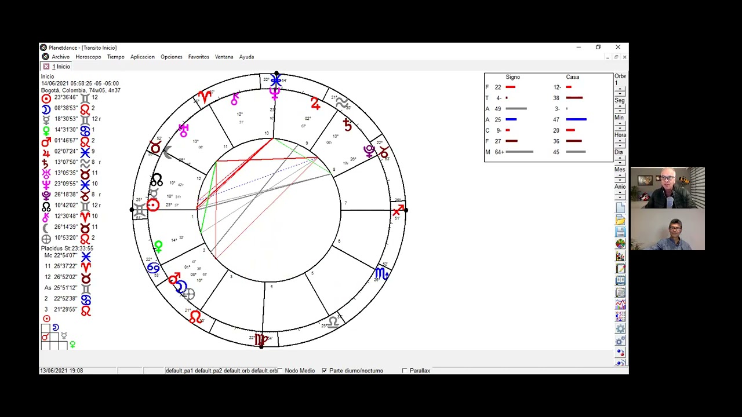Click the line graph icon in right toolbar
Viewport: 742px width, 417px height.
click(x=620, y=305)
